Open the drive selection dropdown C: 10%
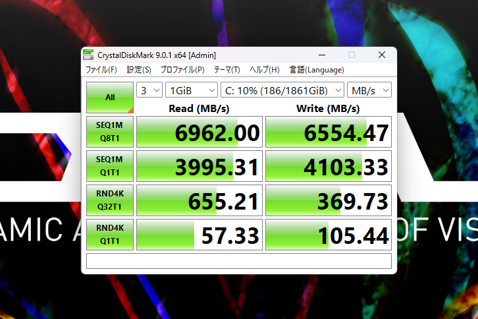 282,90
